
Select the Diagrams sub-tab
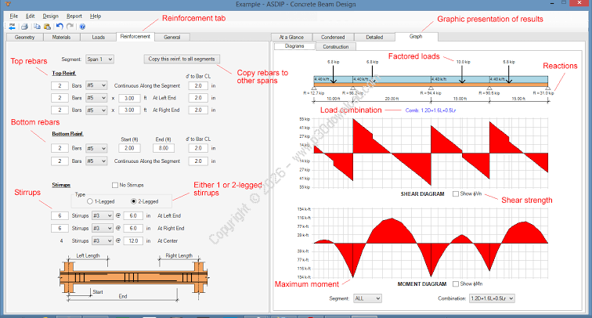click(x=294, y=46)
